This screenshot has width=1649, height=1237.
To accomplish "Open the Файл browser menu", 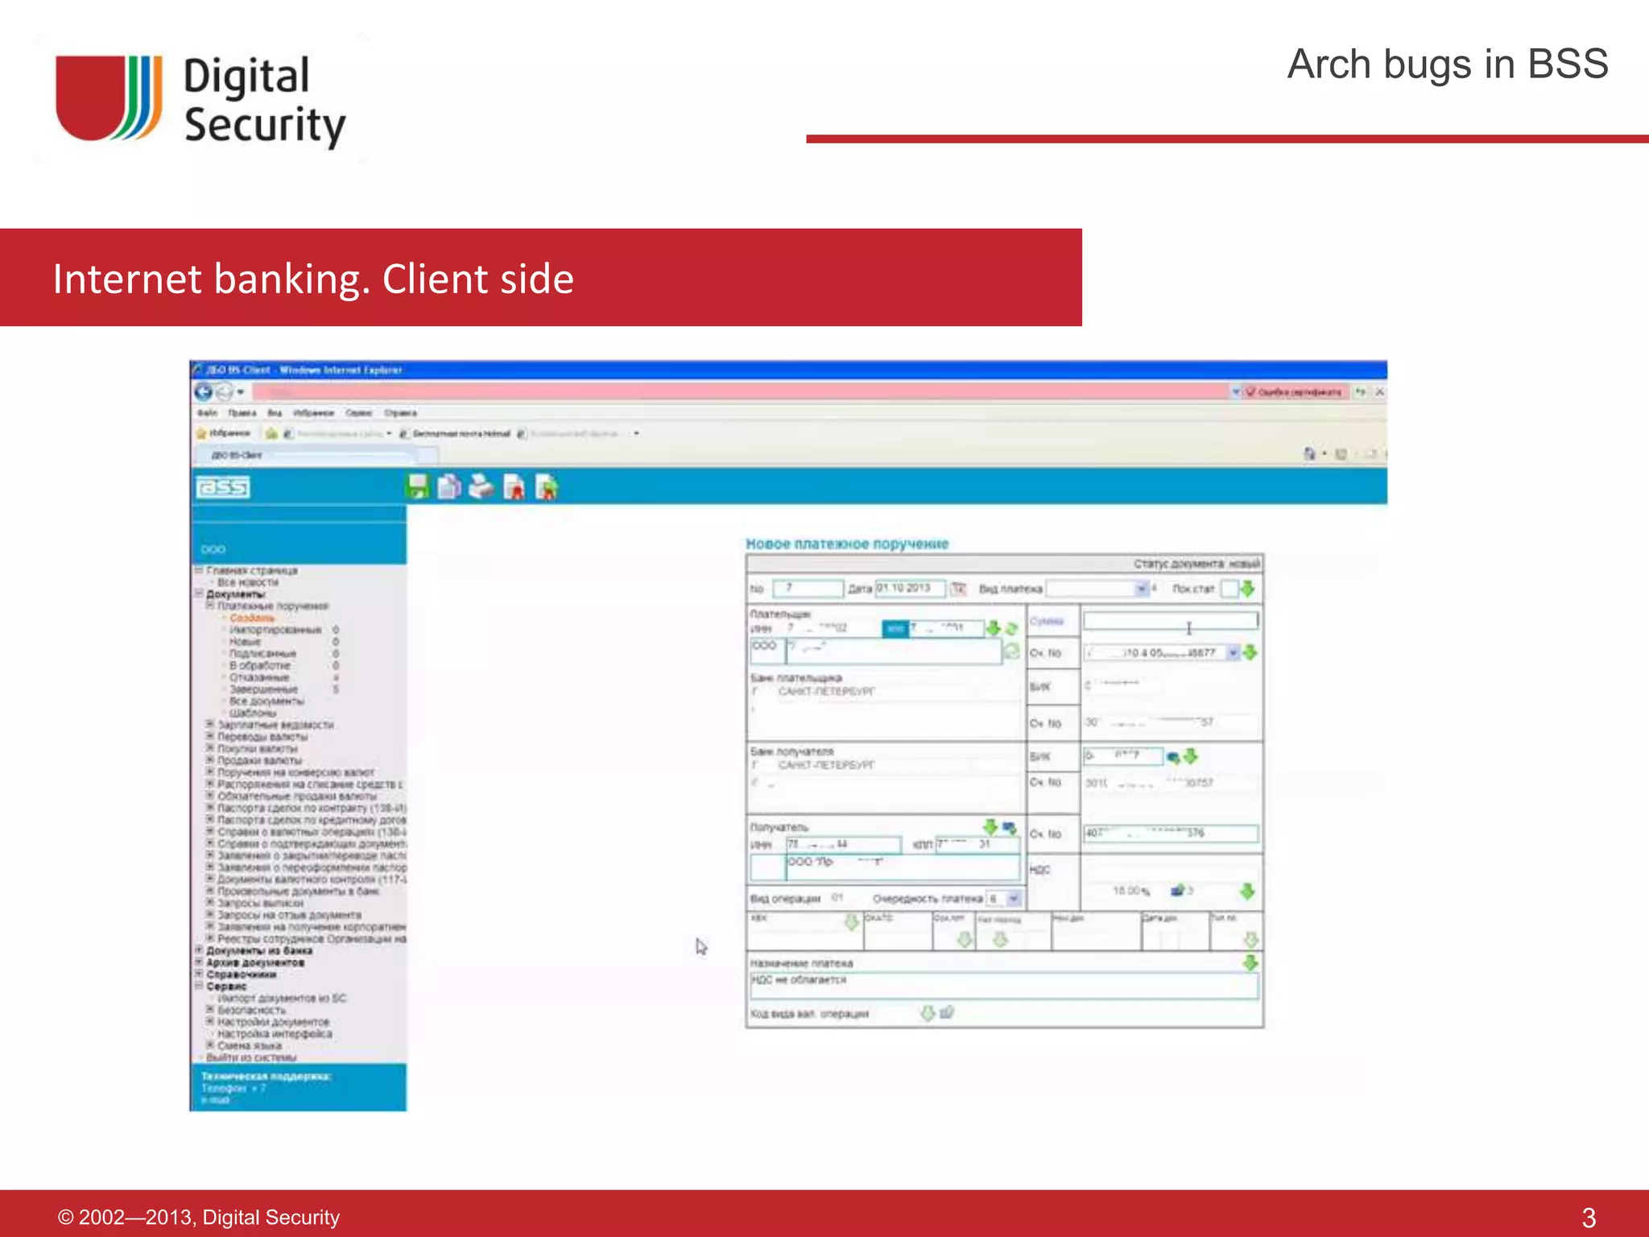I will 208,412.
